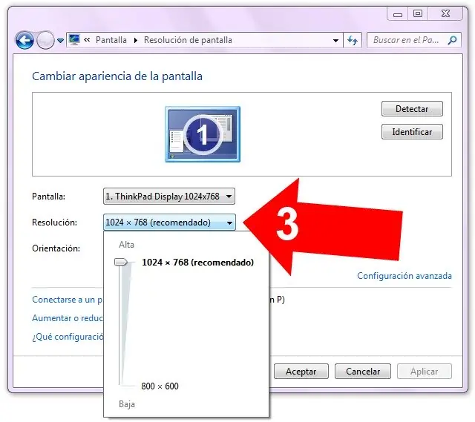The image size is (475, 422).
Task: Select monitor 1 thumbnail
Action: pos(203,134)
